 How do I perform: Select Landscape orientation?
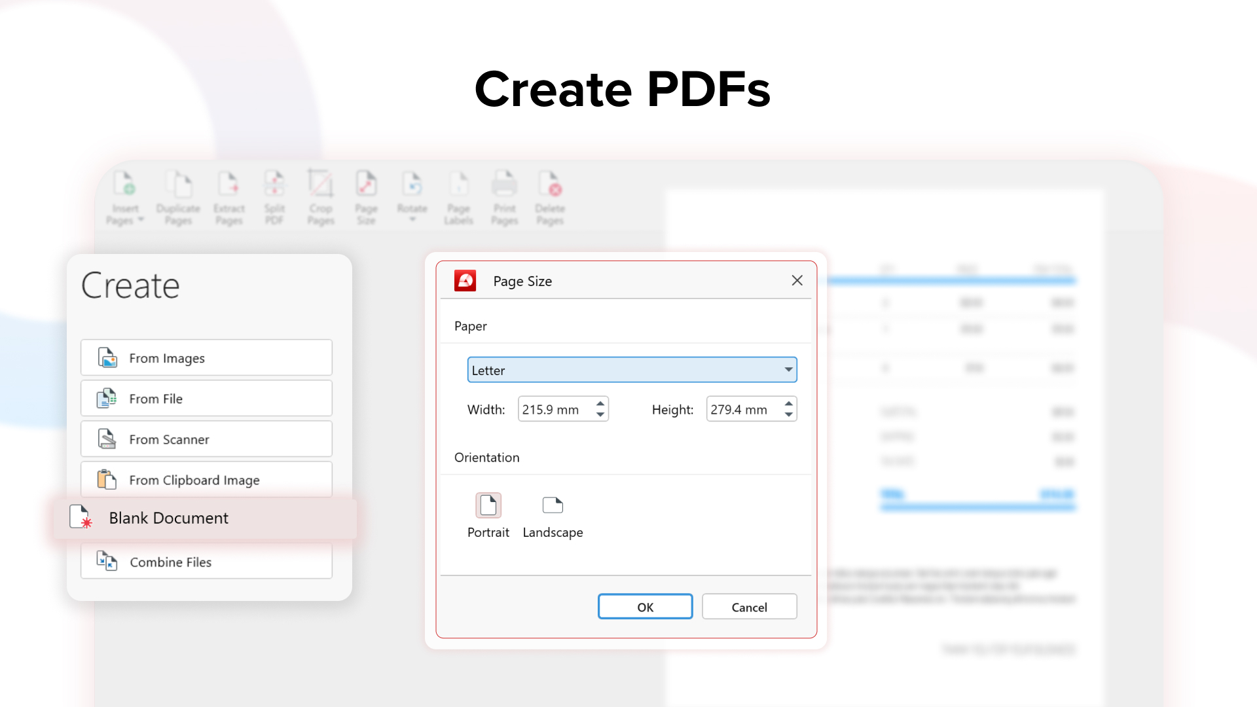pos(553,505)
